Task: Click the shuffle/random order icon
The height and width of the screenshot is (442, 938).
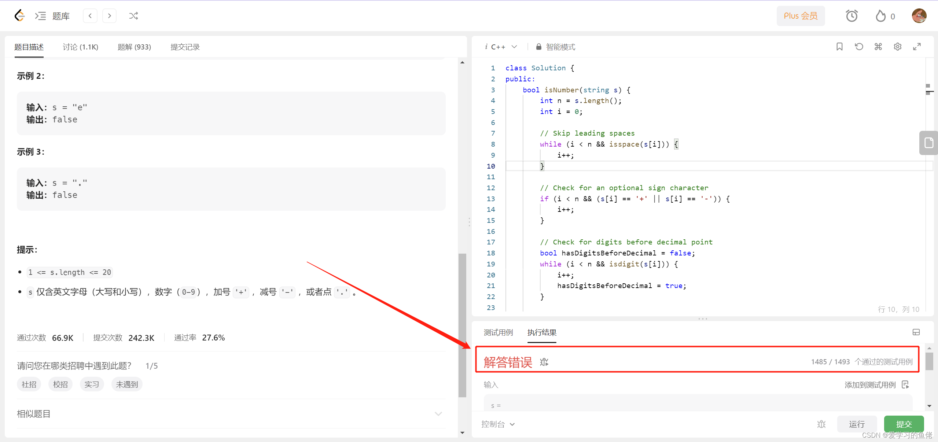Action: (x=133, y=15)
